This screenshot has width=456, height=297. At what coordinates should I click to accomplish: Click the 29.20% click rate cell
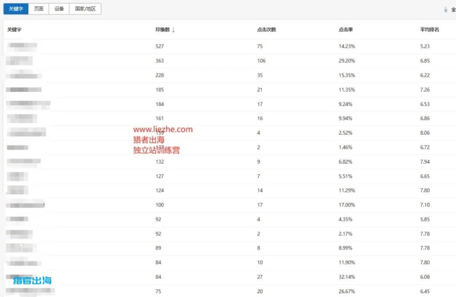click(x=346, y=61)
